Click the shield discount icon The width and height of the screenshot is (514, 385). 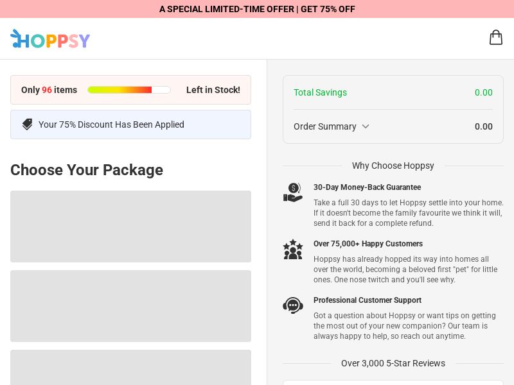pos(27,124)
